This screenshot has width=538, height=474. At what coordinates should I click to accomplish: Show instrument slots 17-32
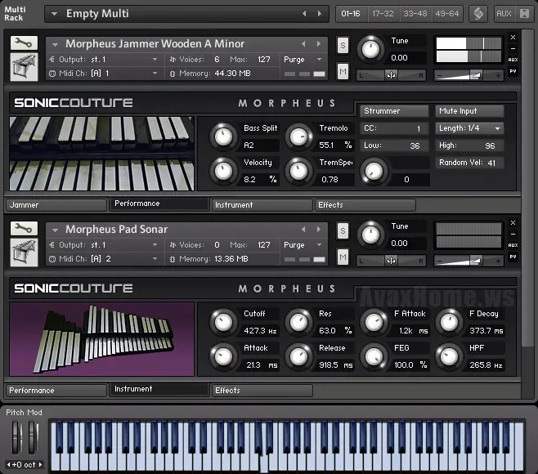pyautogui.click(x=383, y=14)
